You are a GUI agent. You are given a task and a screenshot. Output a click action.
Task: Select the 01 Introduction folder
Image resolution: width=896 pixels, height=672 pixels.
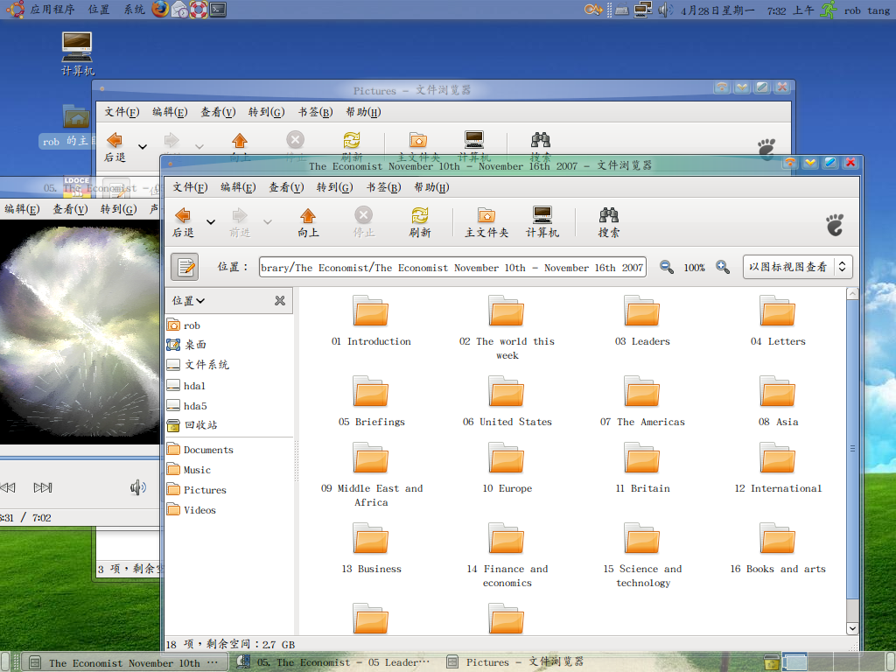tap(371, 320)
